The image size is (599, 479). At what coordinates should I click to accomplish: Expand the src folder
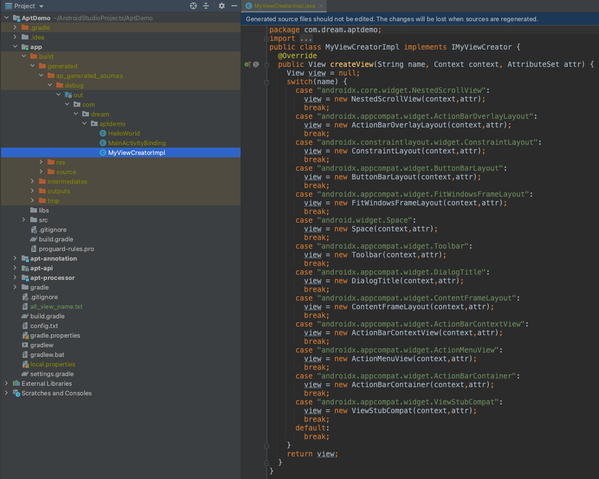24,220
